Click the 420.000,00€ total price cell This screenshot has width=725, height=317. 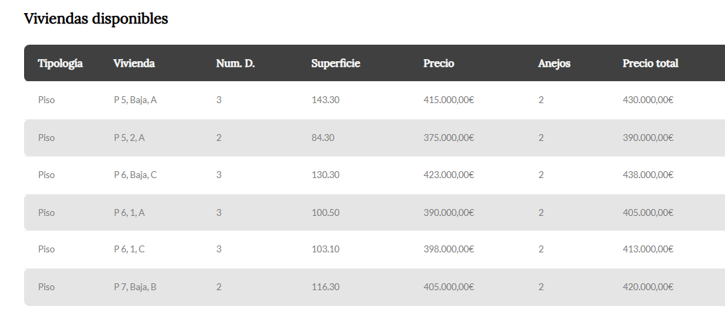click(647, 287)
